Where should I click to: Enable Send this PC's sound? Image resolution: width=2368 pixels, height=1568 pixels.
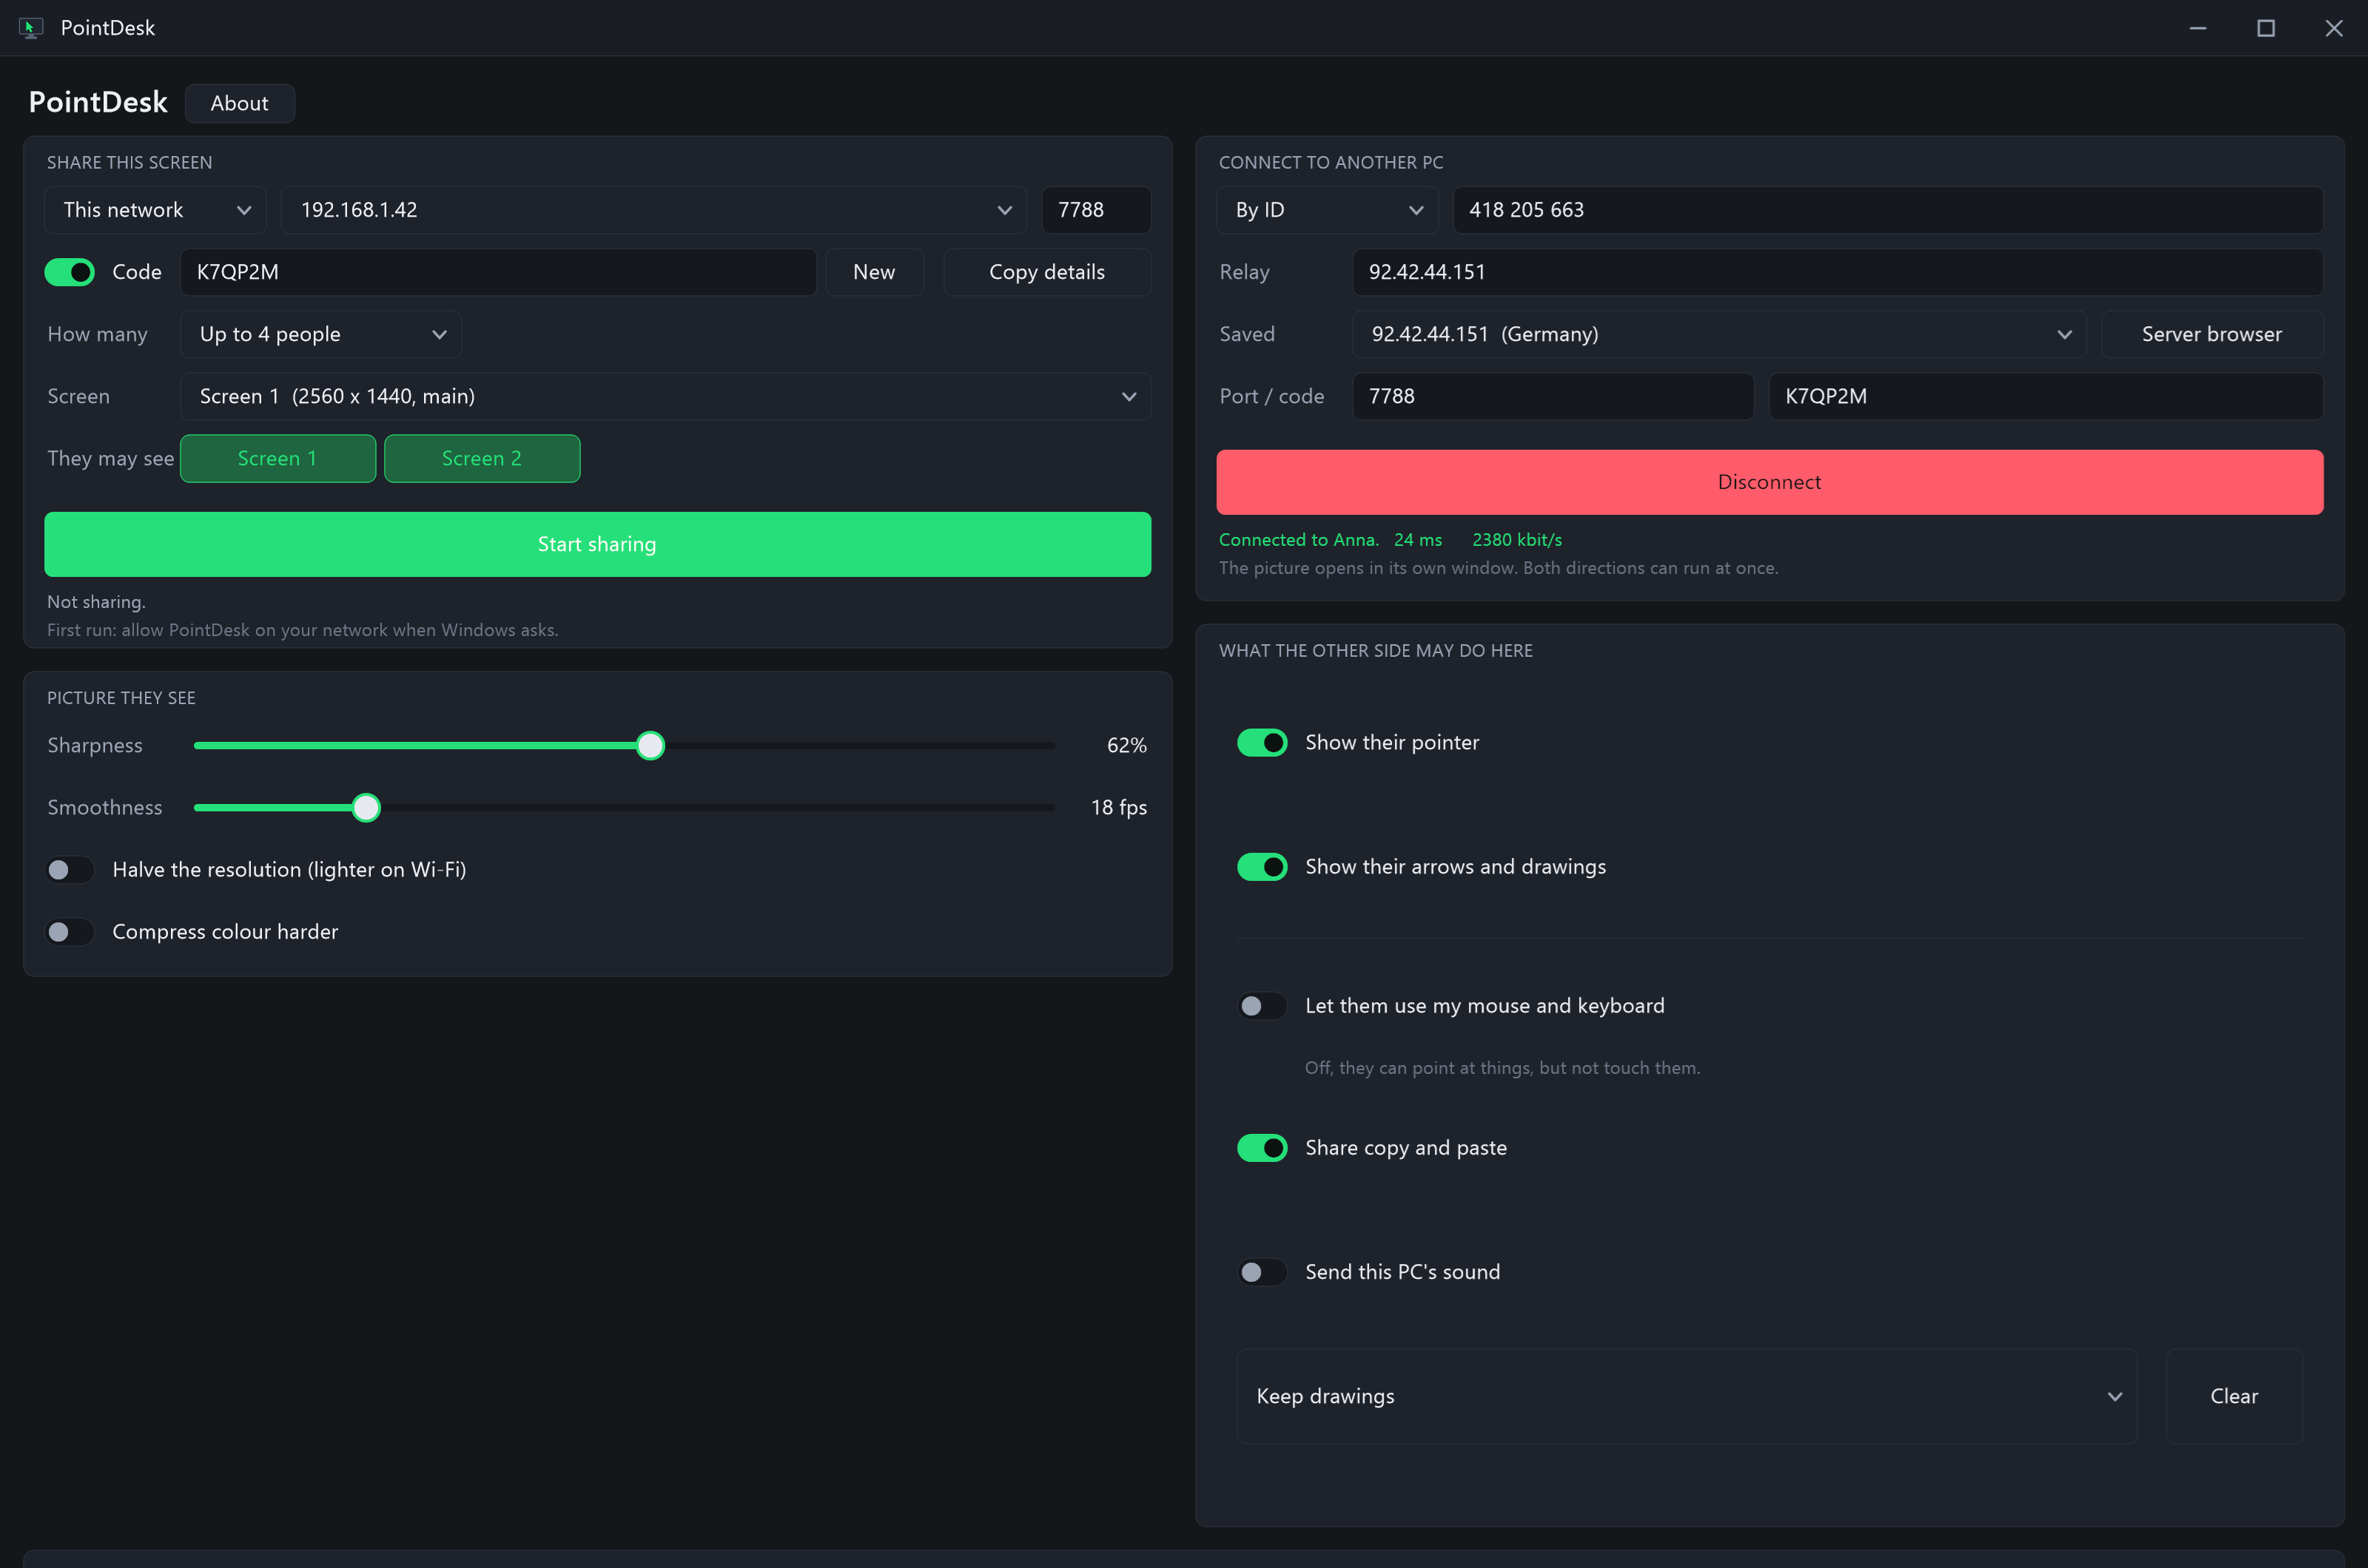pyautogui.click(x=1262, y=1272)
